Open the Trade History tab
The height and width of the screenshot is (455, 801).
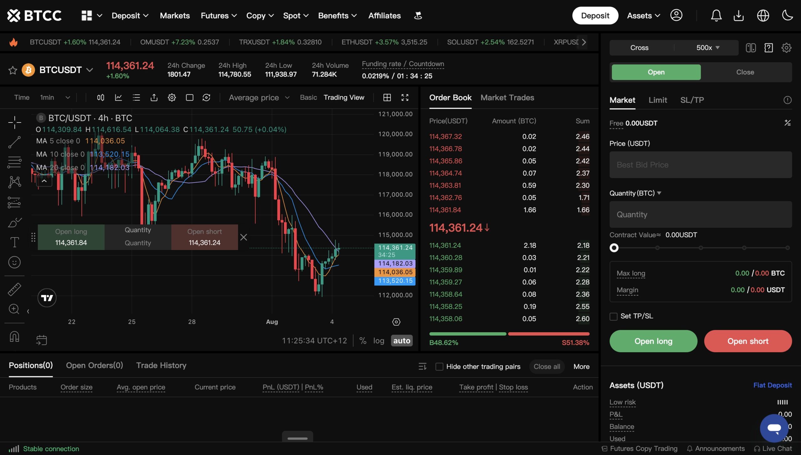[161, 365]
